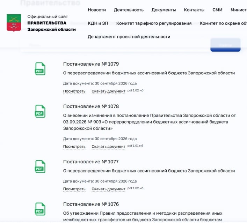
Task: Click 1079 description about бюджетных ассигнований
Action: [149, 73]
